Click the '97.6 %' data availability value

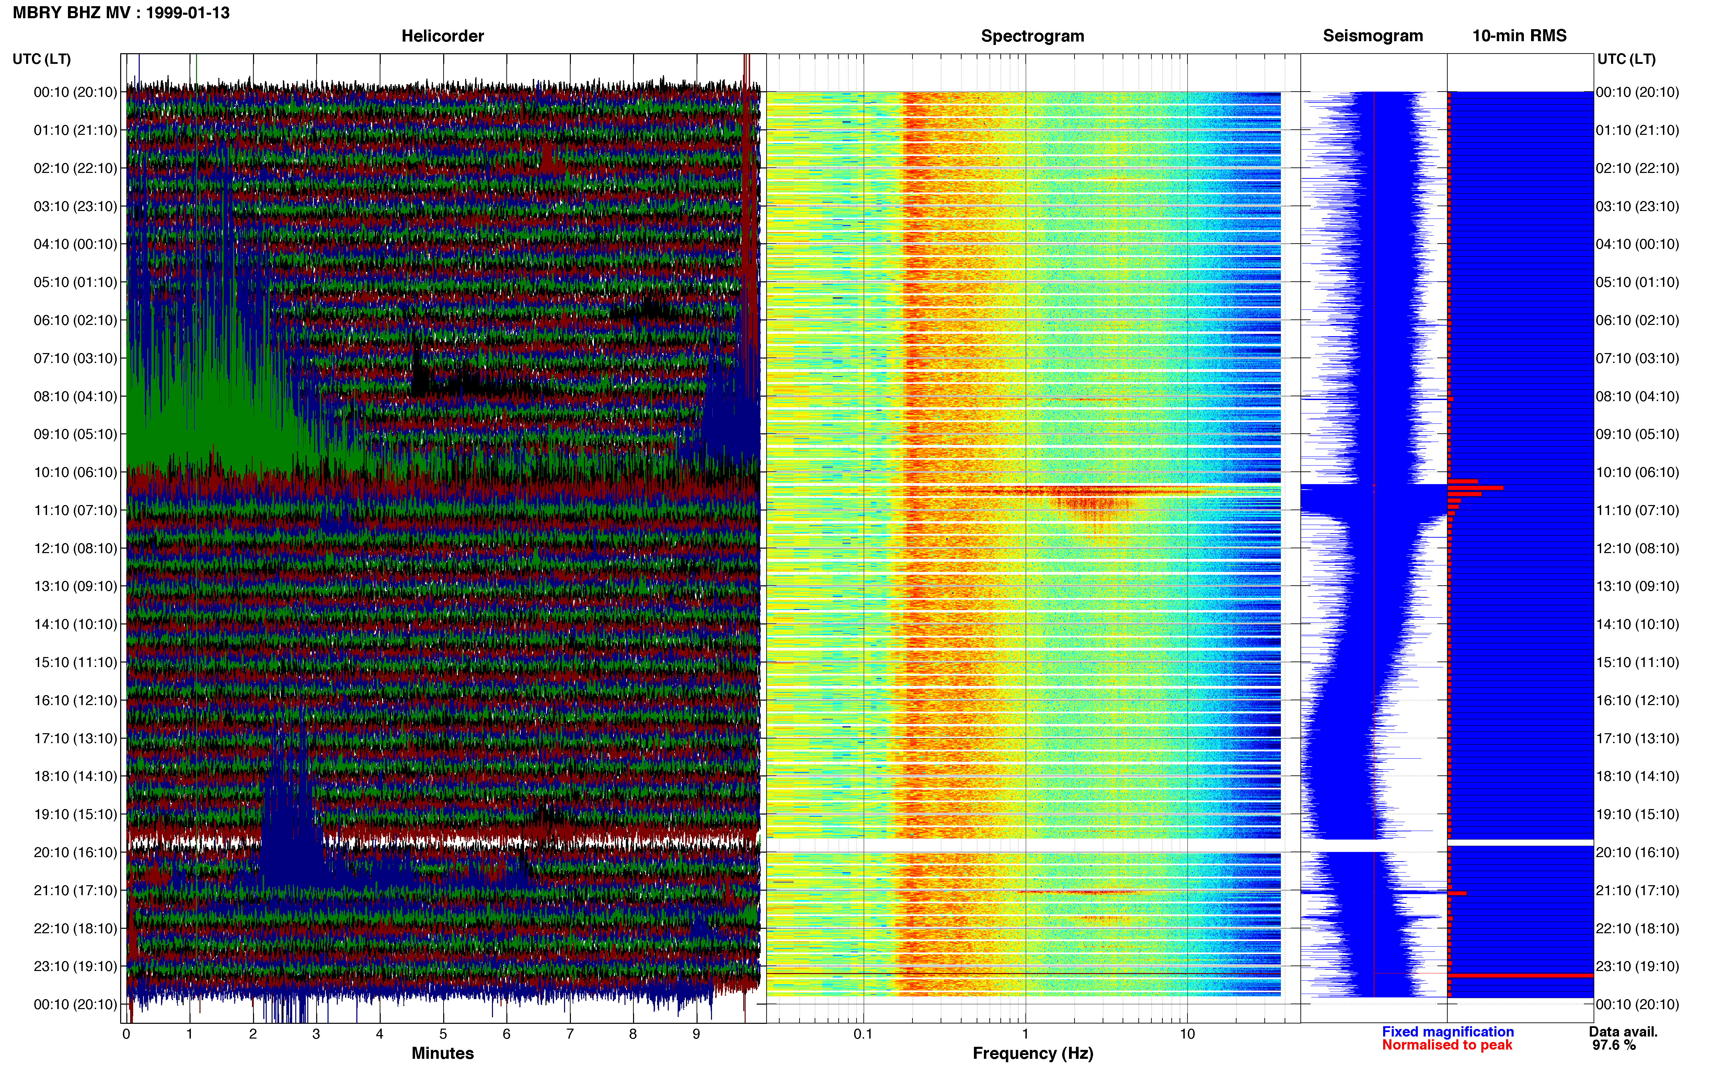1614,1045
